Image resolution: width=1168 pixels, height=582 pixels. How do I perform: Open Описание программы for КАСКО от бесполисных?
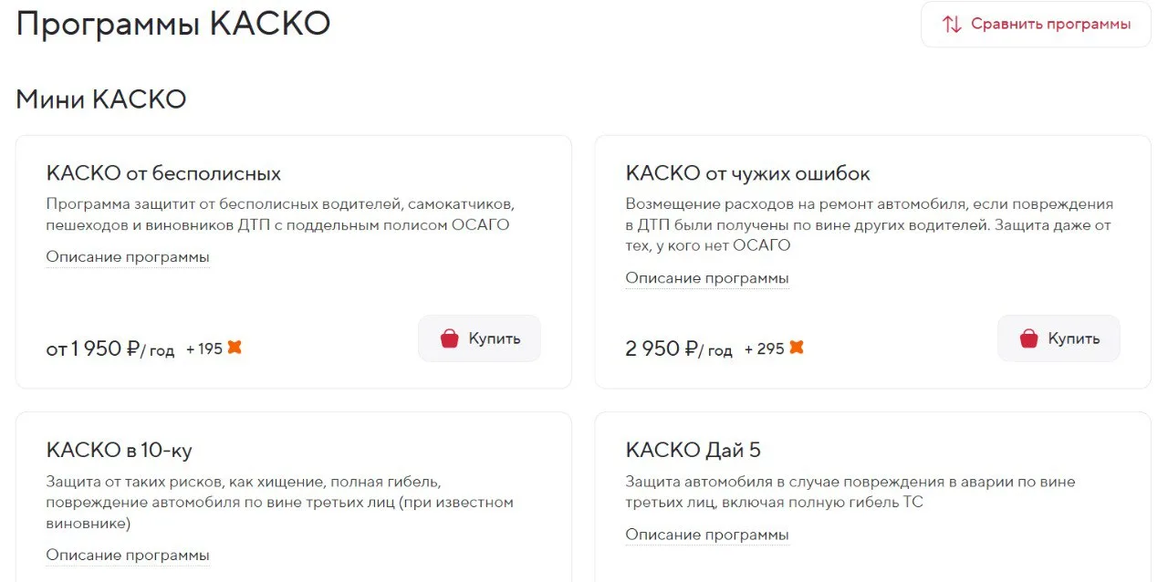(128, 257)
